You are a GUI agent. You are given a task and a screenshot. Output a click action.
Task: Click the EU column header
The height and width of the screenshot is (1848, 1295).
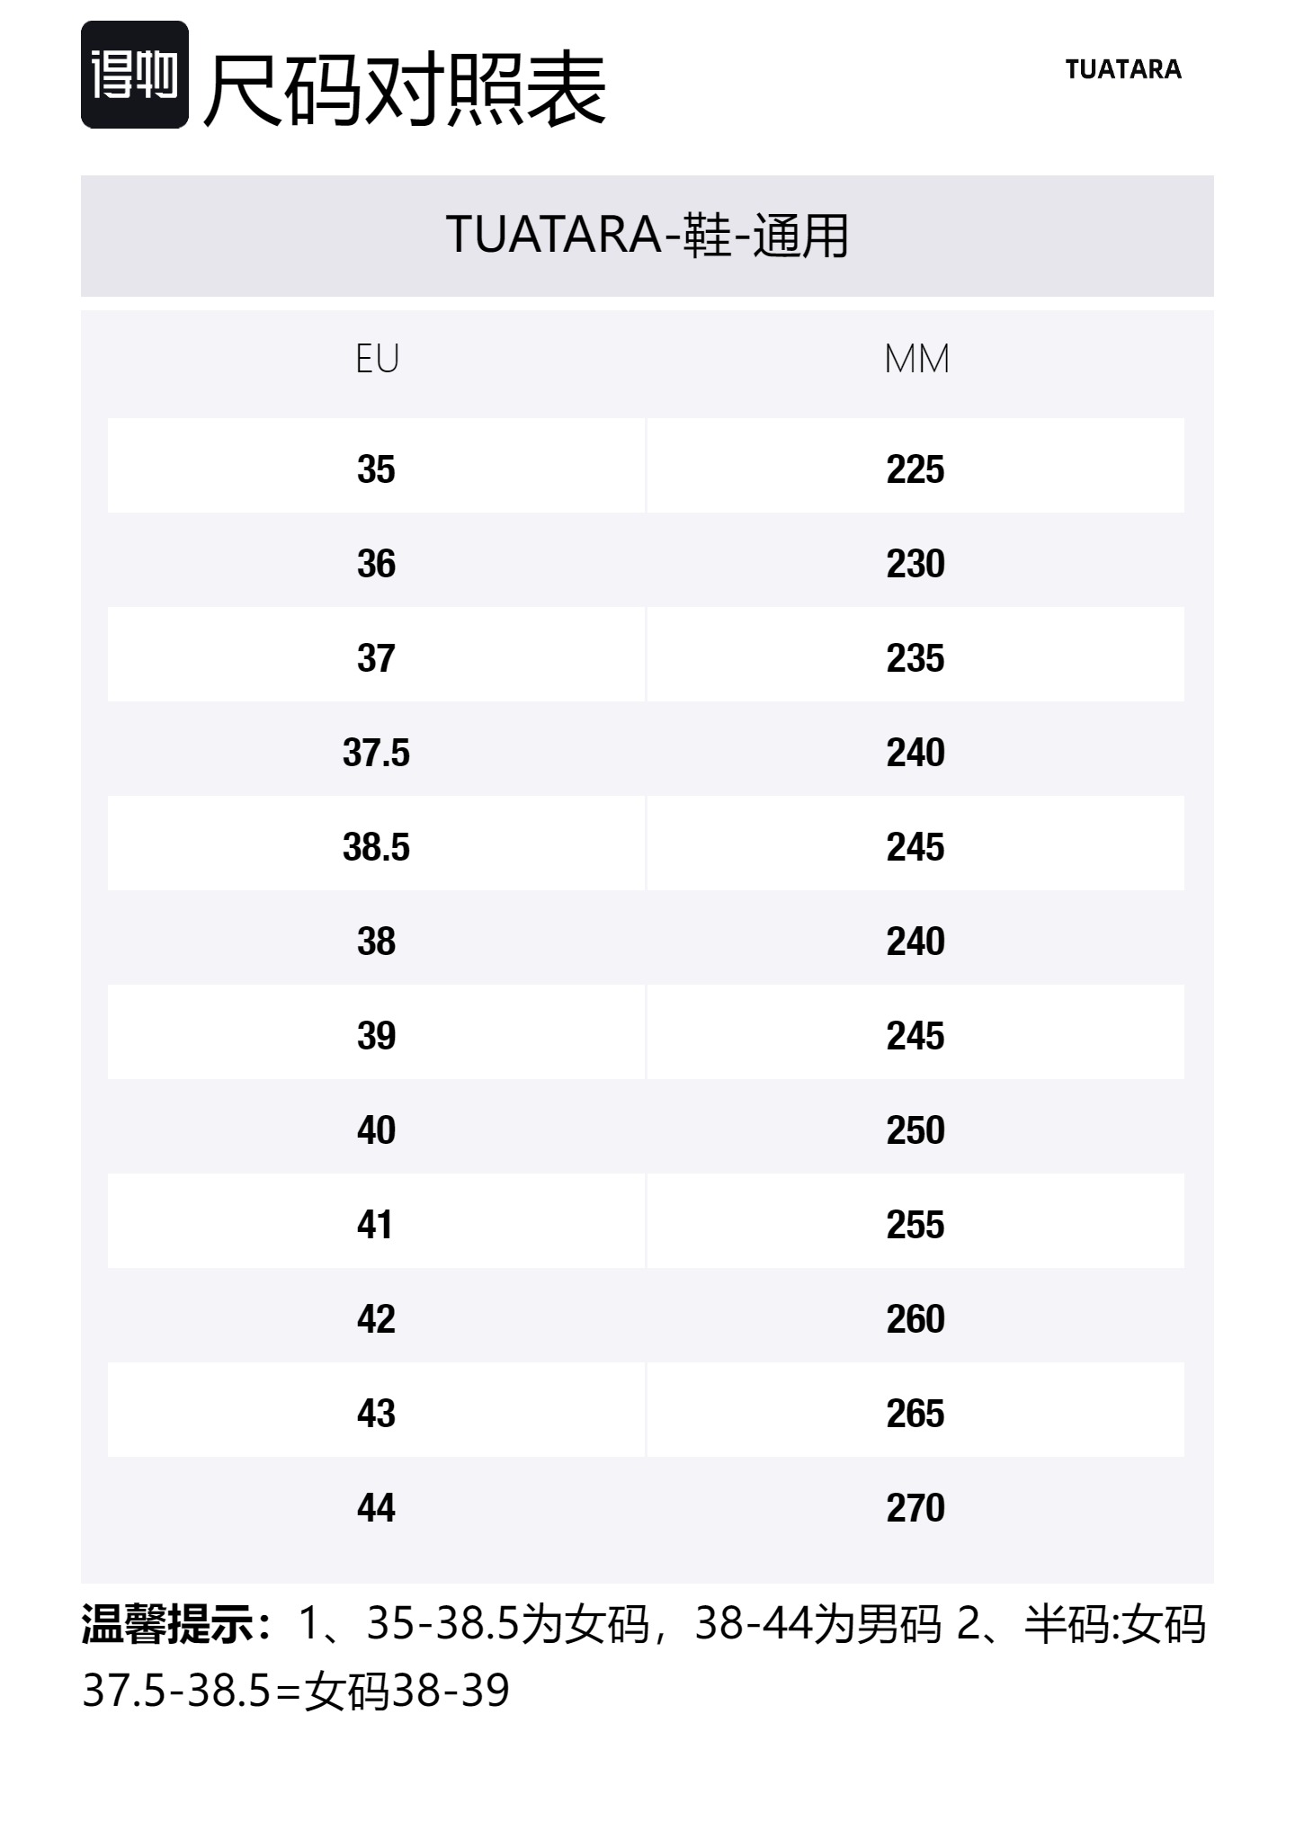click(377, 359)
